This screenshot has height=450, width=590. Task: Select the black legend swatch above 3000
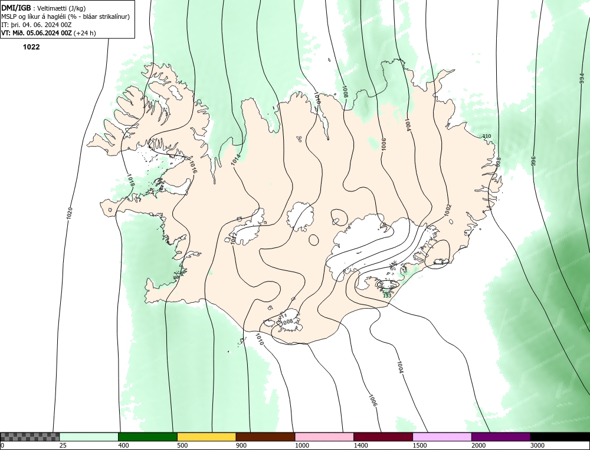tap(560, 437)
